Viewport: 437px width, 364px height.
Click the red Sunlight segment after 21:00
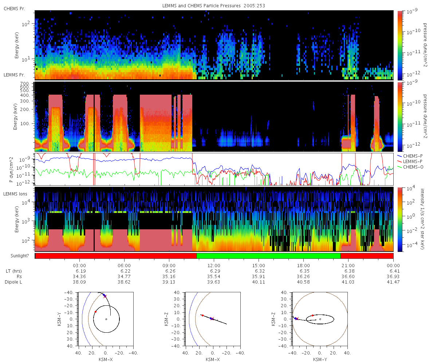(367, 256)
